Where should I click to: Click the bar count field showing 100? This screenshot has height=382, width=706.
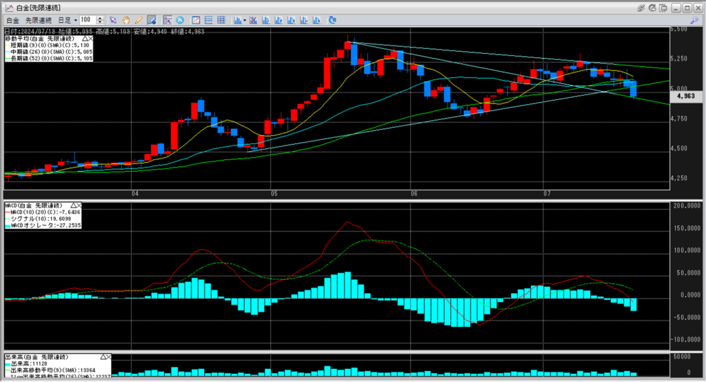click(x=87, y=20)
